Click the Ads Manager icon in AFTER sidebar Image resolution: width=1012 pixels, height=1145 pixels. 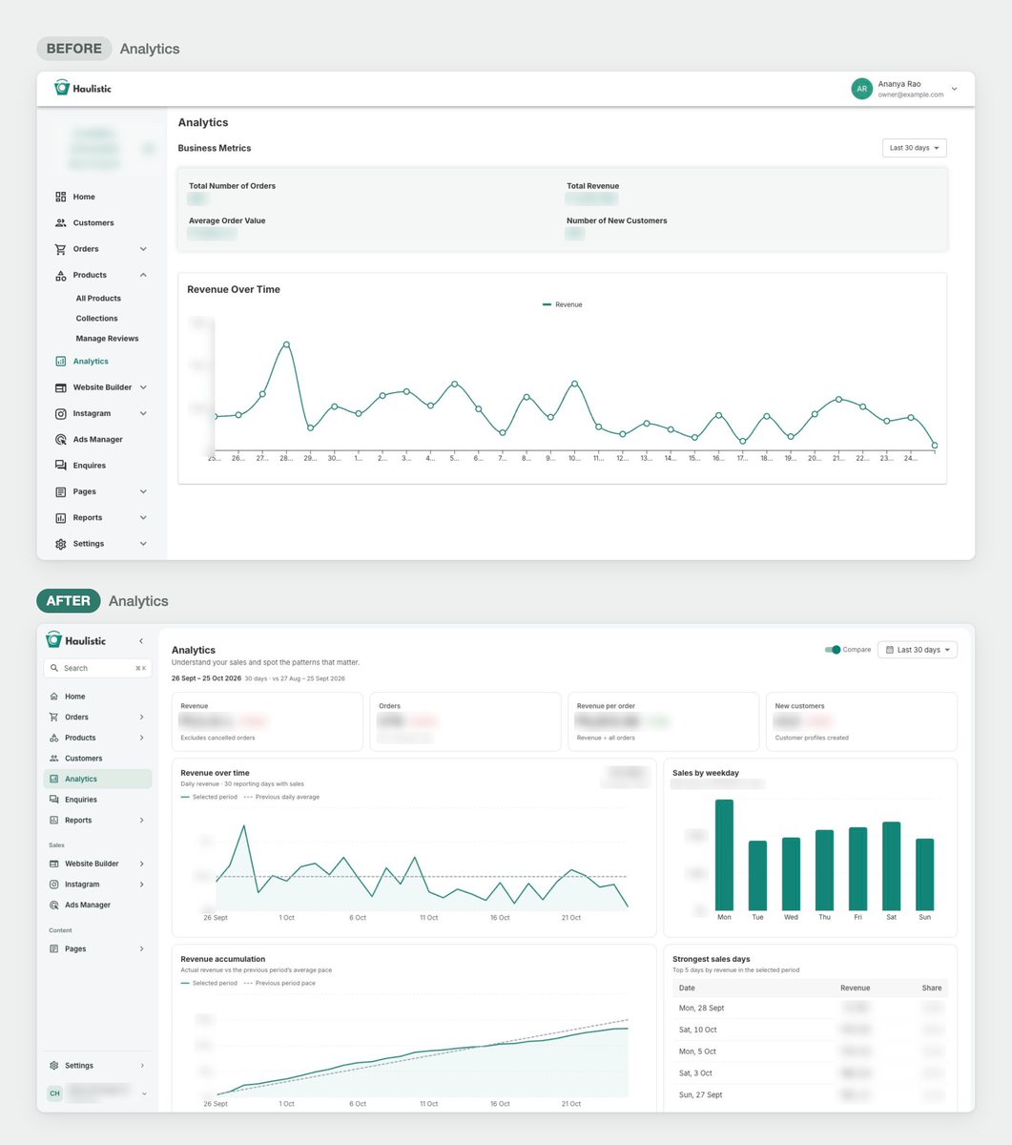[x=54, y=905]
